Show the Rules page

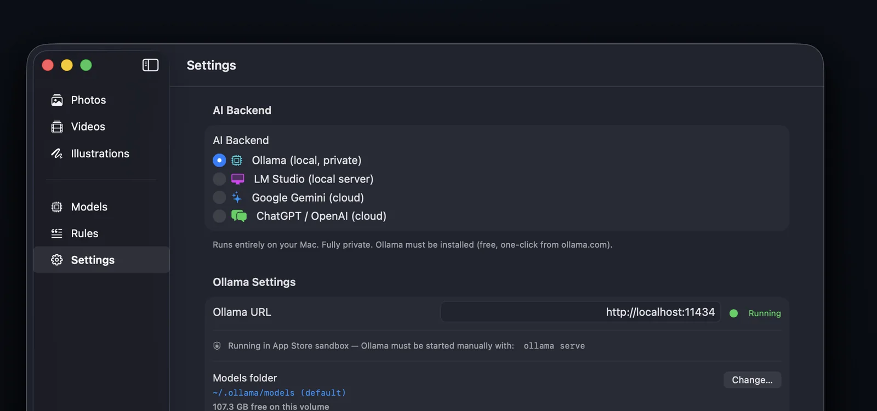101,233
